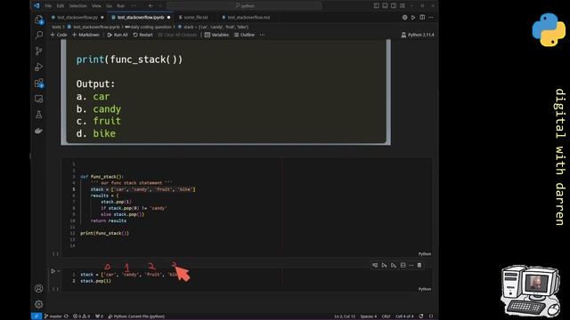570x320 pixels.
Task: Open the Run and Debug view
Action: [39, 67]
